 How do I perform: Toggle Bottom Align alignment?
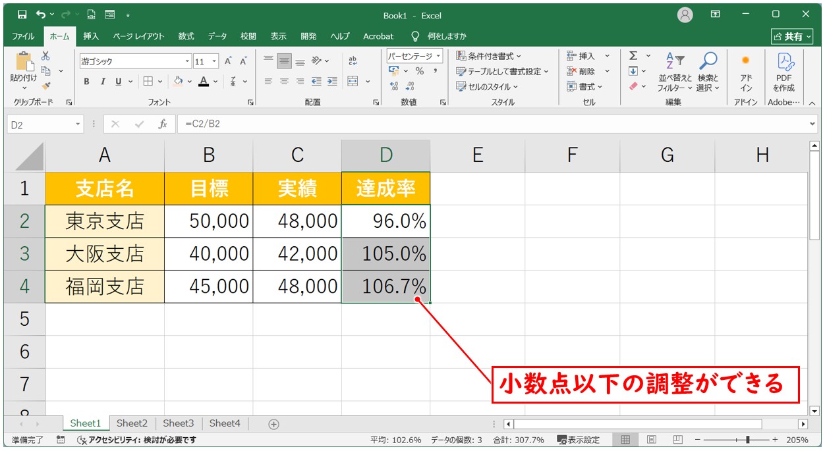300,61
